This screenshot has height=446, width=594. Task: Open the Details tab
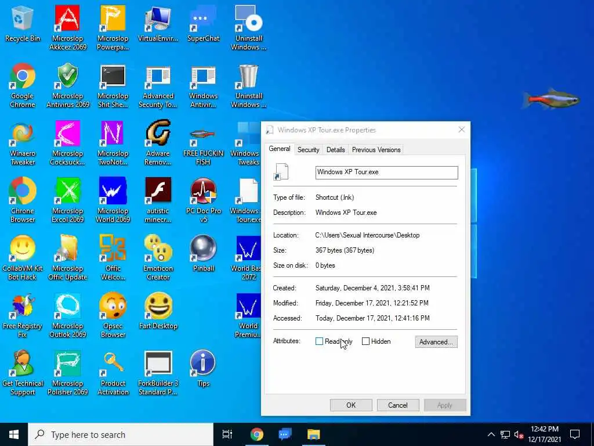(x=336, y=150)
